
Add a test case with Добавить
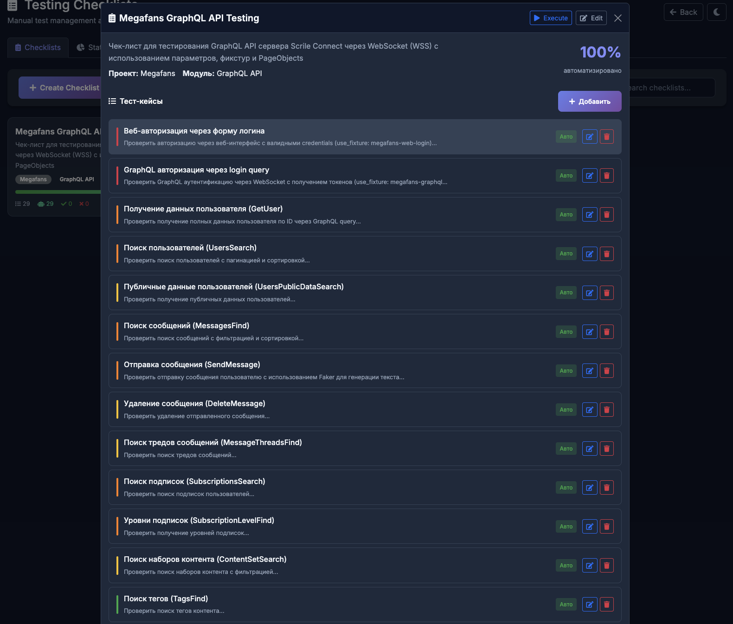[x=590, y=102]
